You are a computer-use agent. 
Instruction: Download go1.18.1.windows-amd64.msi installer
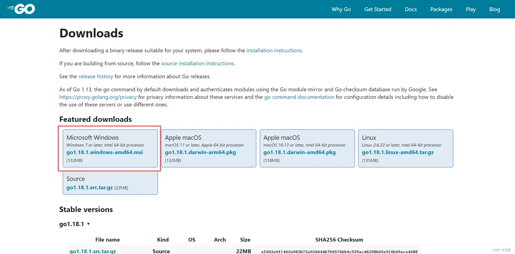(x=104, y=152)
